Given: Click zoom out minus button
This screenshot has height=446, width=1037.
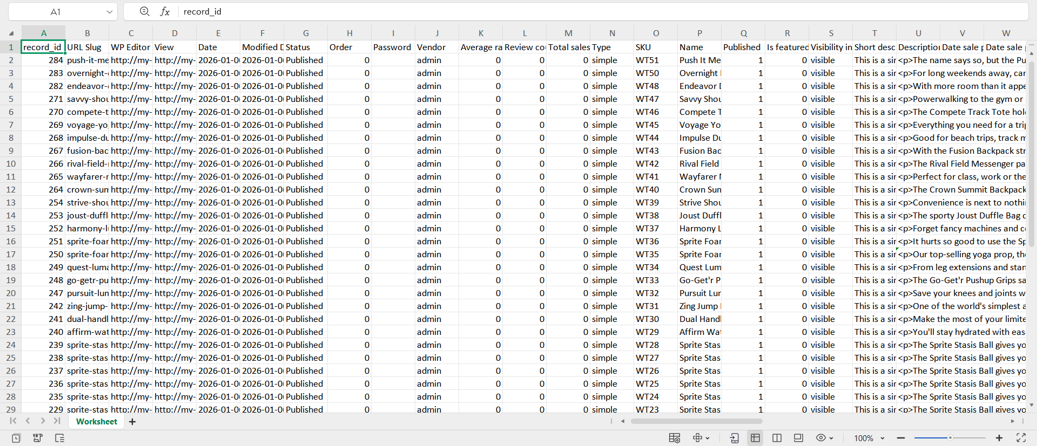Looking at the screenshot, I should pos(900,438).
